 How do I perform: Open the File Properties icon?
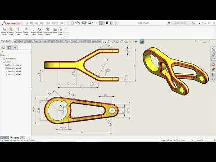[x=111, y=23]
